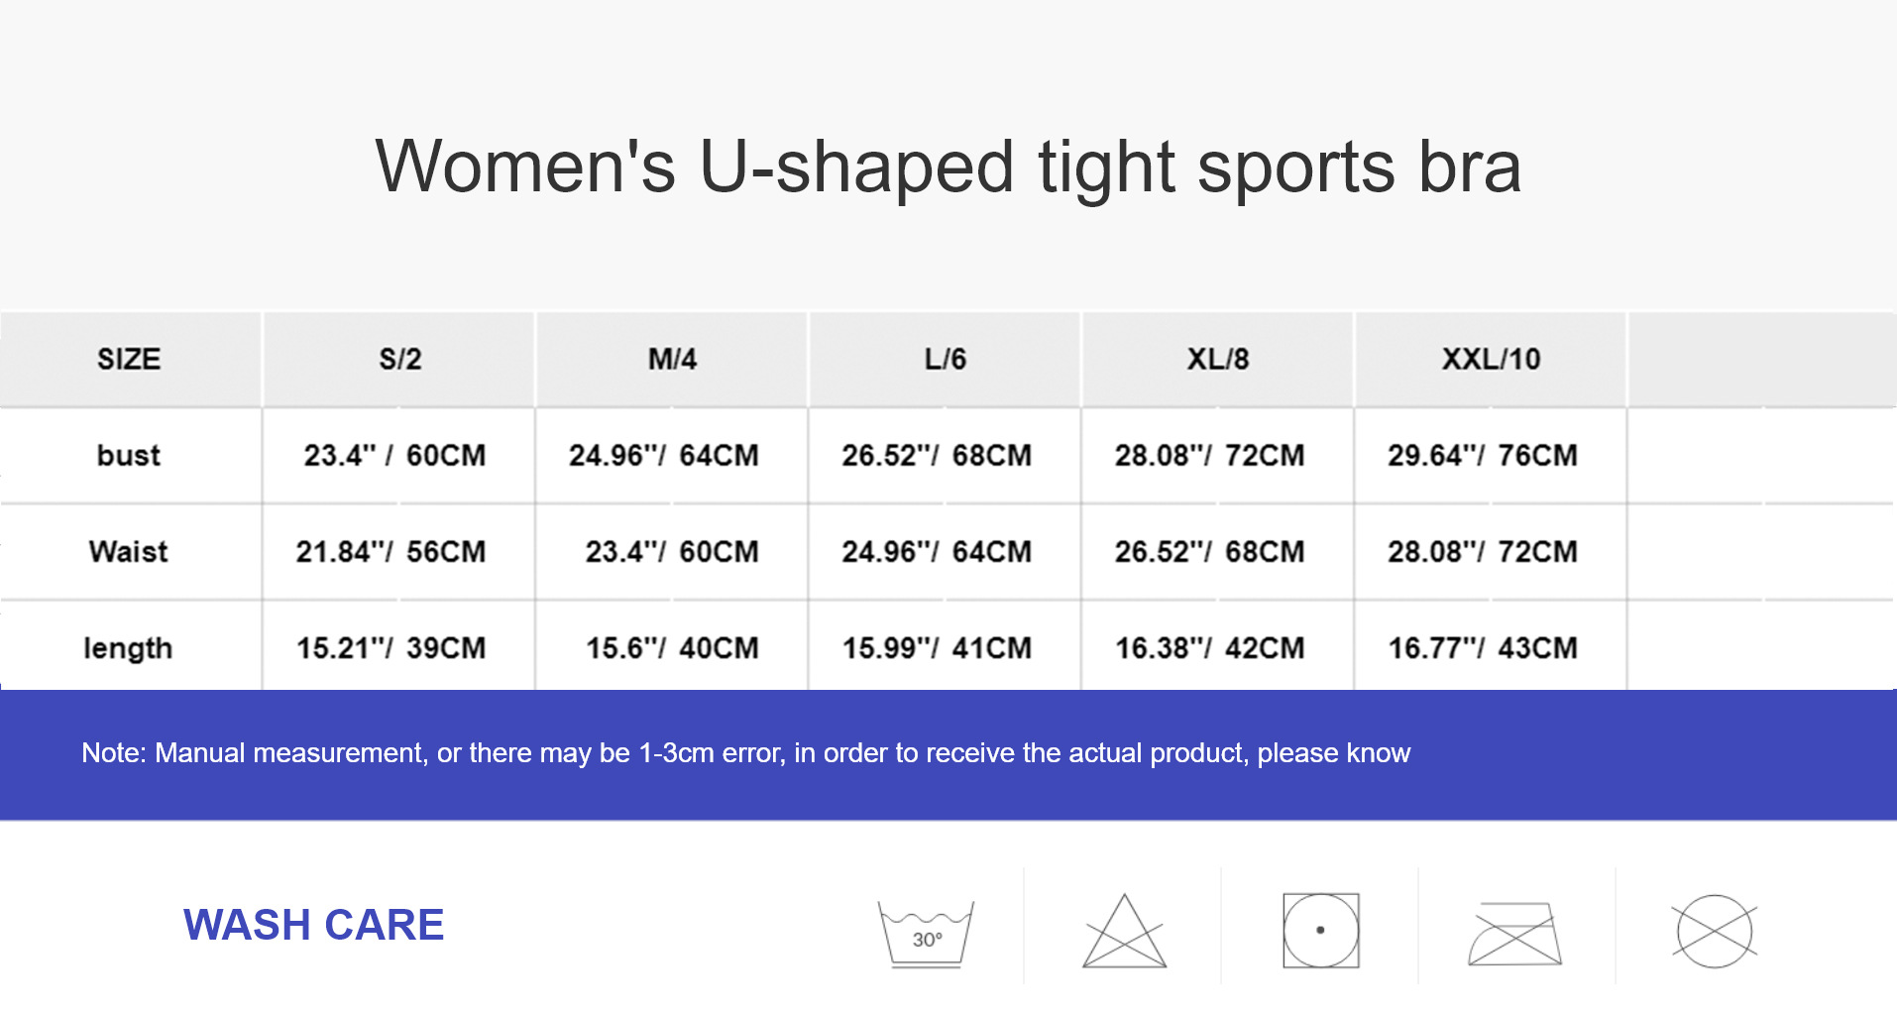Image resolution: width=1897 pixels, height=1011 pixels.
Task: Click the S/2 bust value 60CM
Action: tap(446, 455)
